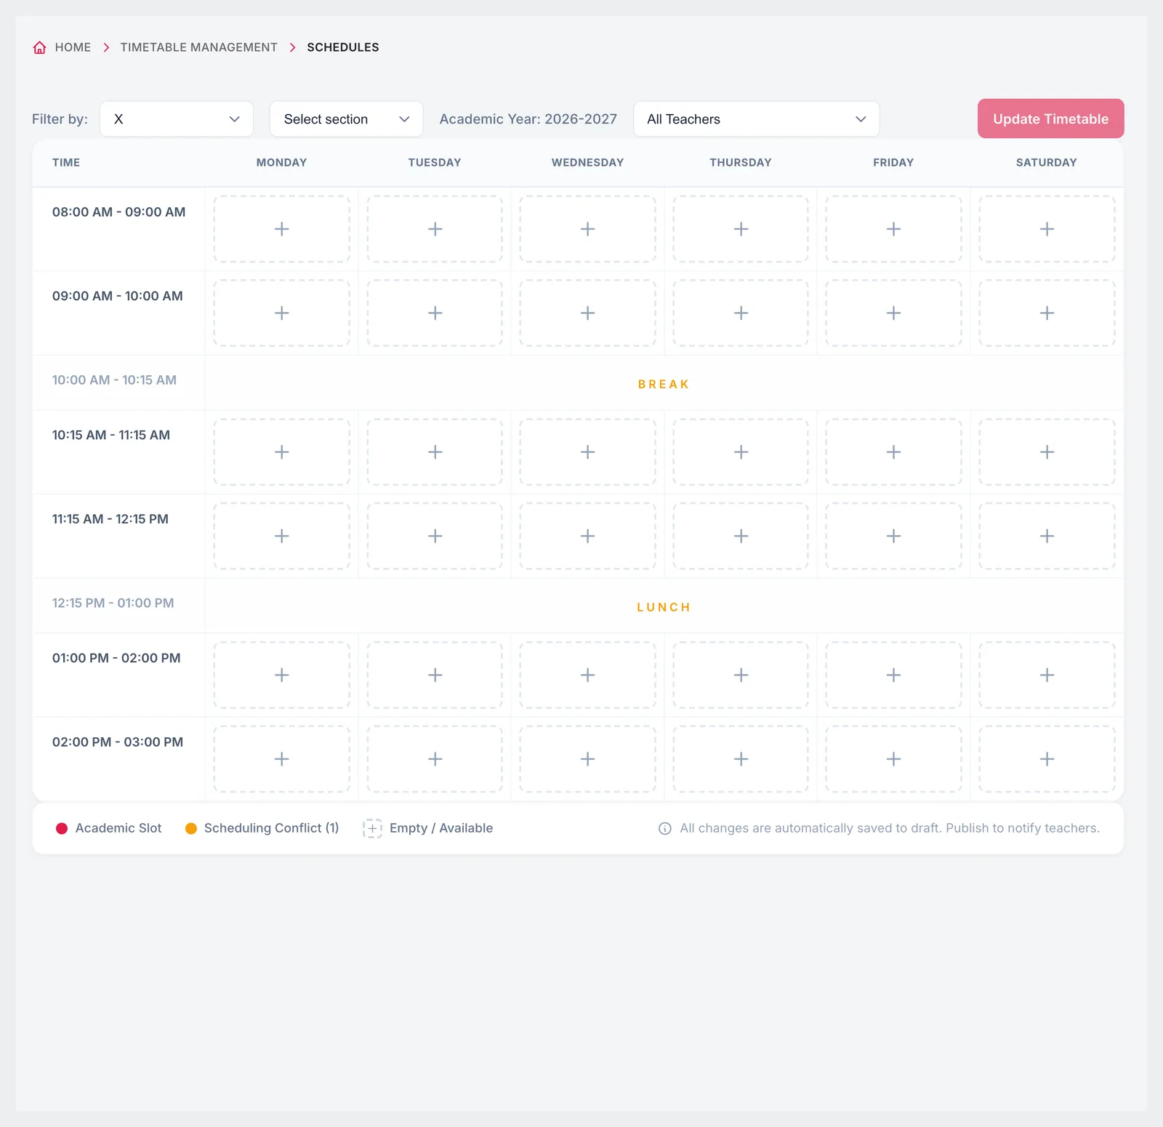
Task: Add slot Saturday 08:00 AM - 09:00 AM
Action: [1047, 229]
